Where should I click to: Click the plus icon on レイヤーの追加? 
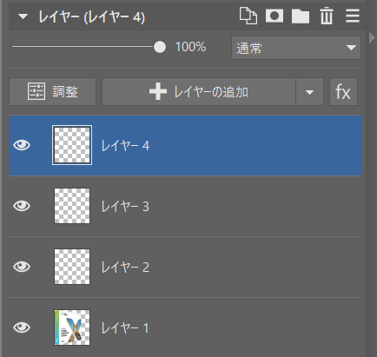click(x=158, y=91)
